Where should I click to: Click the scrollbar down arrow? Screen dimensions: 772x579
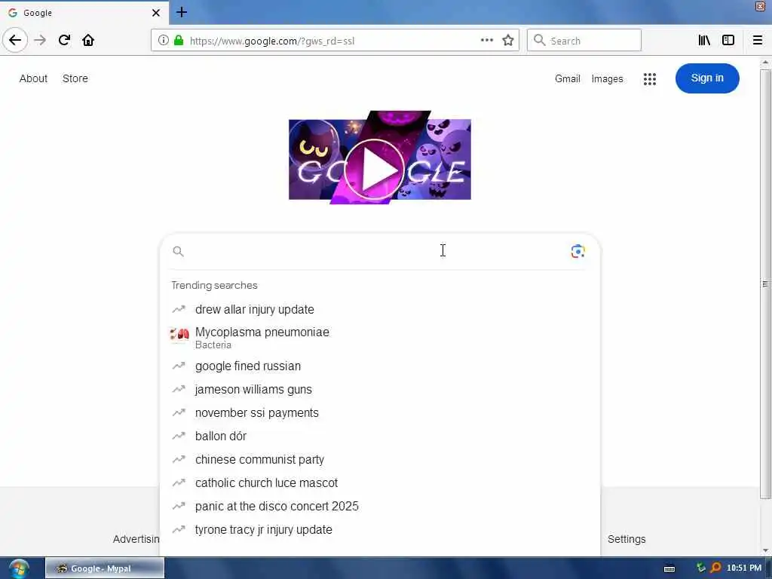(x=765, y=550)
